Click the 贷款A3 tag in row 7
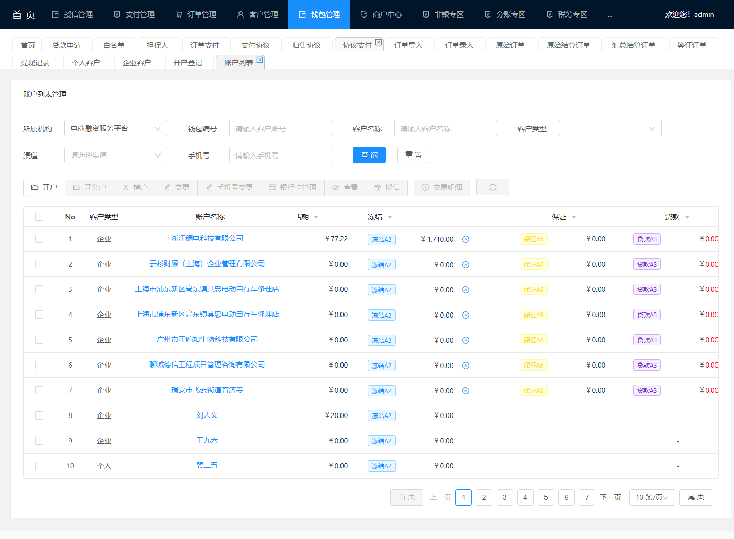The image size is (734, 539). coord(647,390)
